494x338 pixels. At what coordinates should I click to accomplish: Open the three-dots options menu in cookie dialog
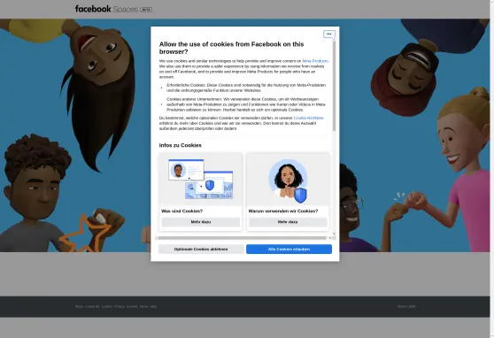[x=329, y=34]
